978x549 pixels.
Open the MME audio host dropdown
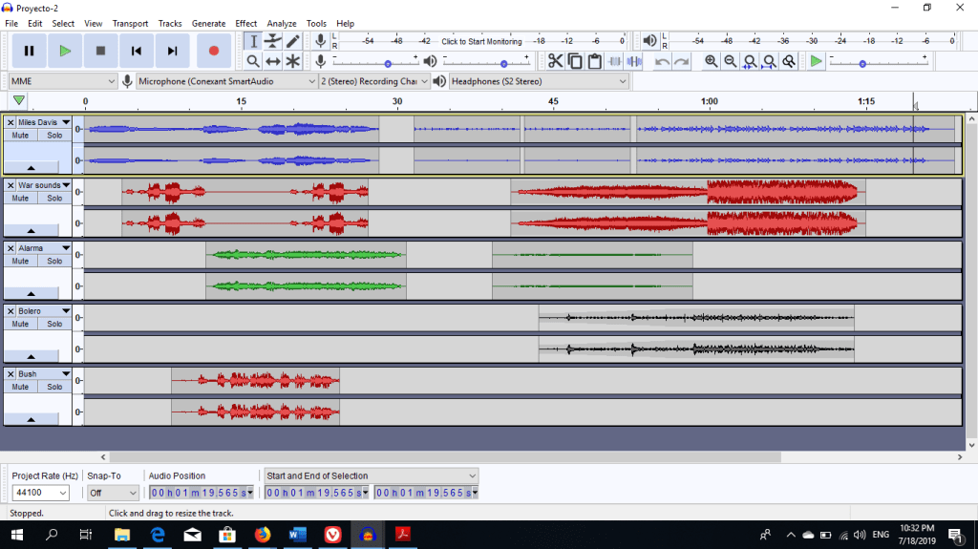(x=63, y=81)
